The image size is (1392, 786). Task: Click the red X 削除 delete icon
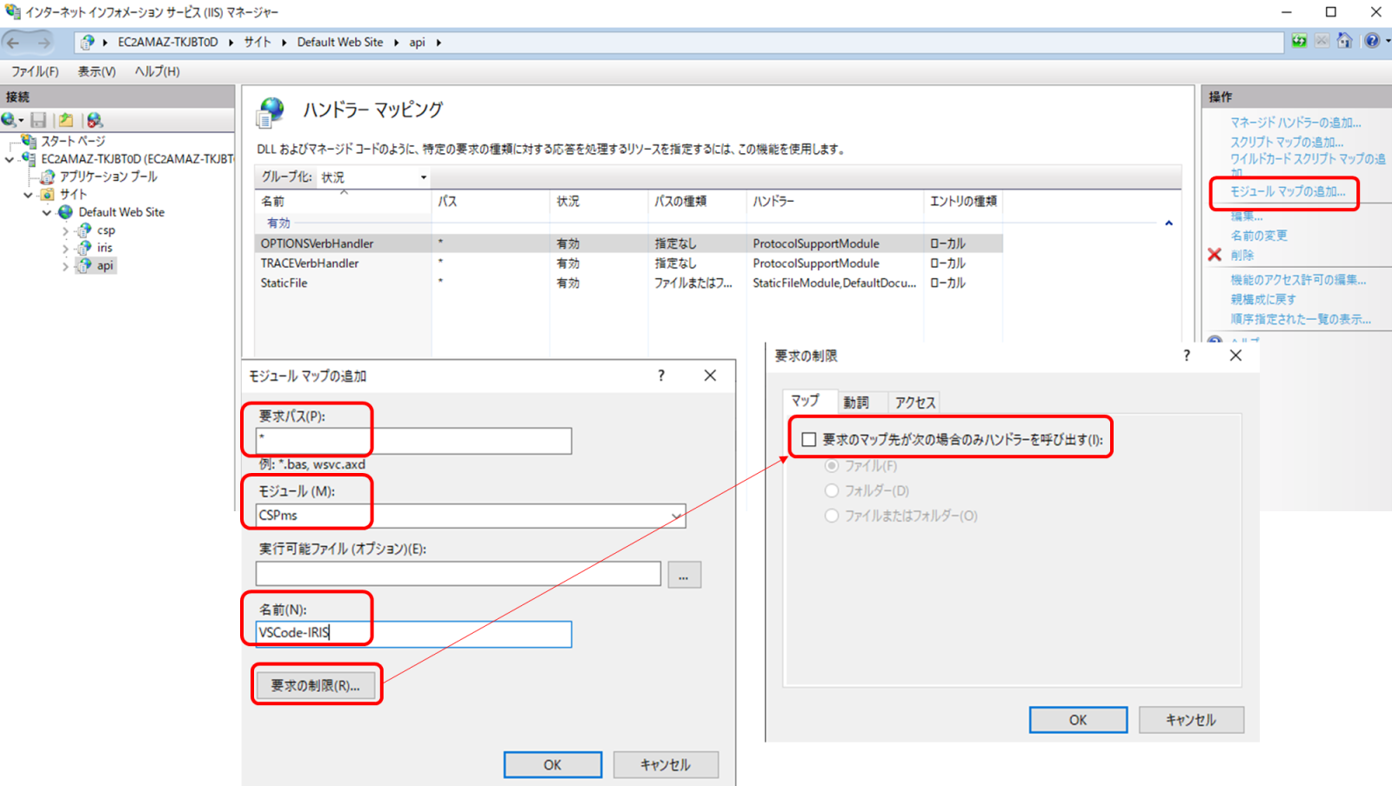pyautogui.click(x=1215, y=255)
